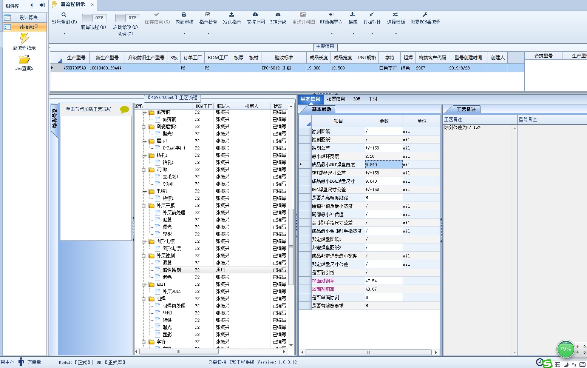Image resolution: width=587 pixels, height=368 pixels.
Task: Click the ECN升级 icon
Action: [x=278, y=14]
